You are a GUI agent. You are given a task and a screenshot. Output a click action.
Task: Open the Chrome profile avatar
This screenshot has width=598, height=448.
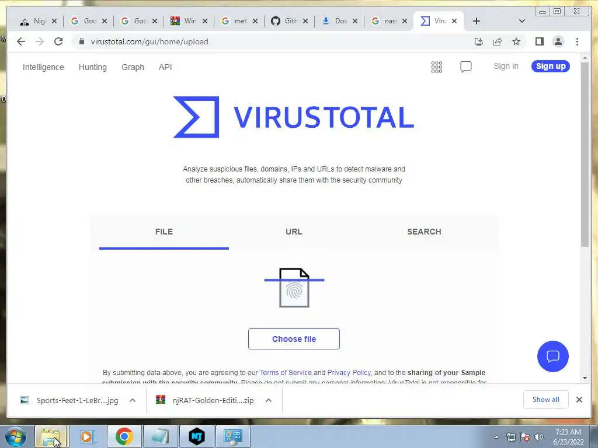558,41
